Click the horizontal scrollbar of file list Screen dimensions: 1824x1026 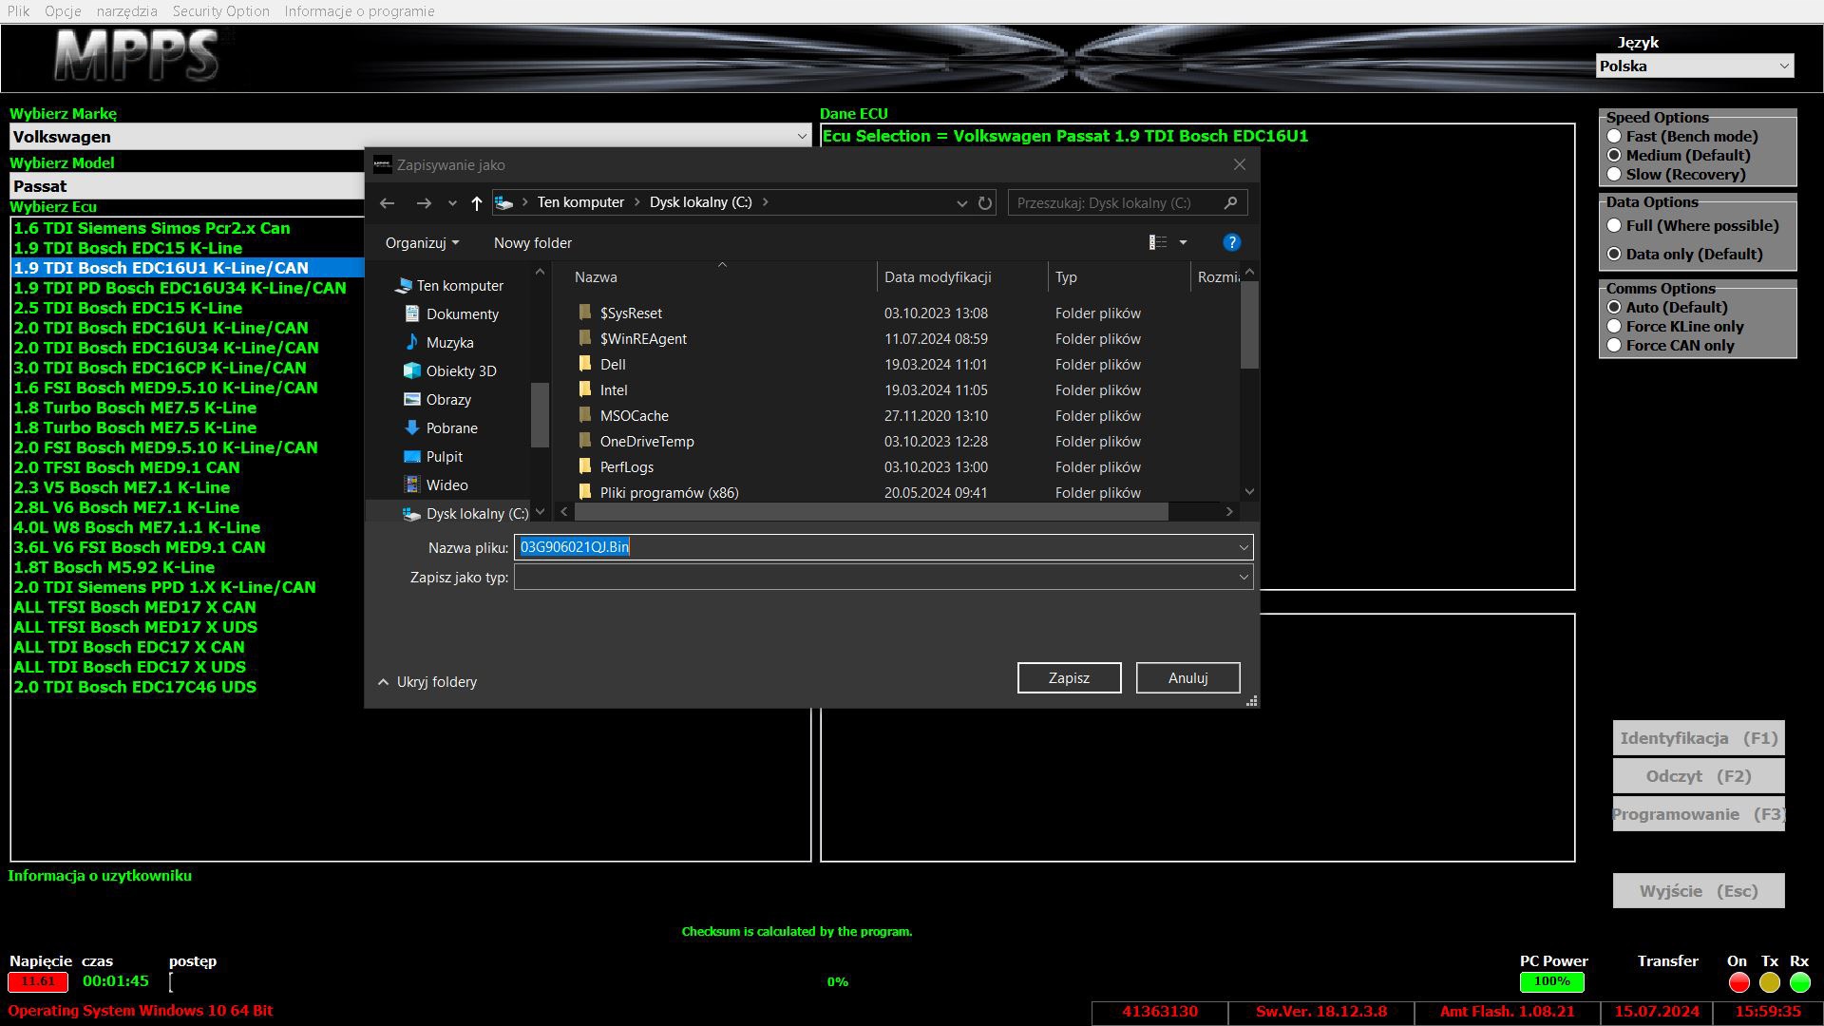[870, 512]
